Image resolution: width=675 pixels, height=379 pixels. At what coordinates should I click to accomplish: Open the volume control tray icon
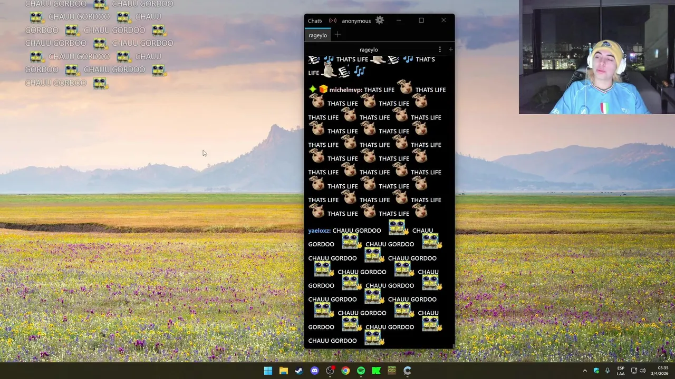(642, 371)
